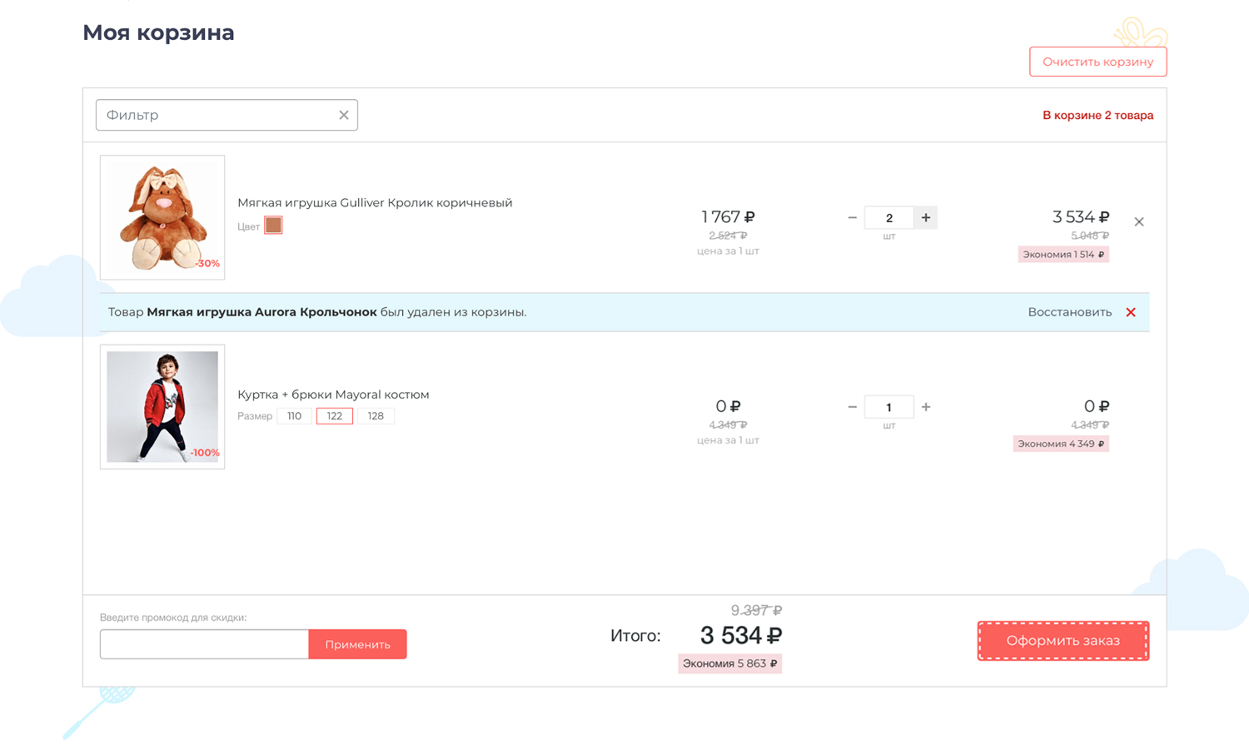This screenshot has width=1249, height=749.
Task: Dismiss the removed item notification
Action: tap(1130, 312)
